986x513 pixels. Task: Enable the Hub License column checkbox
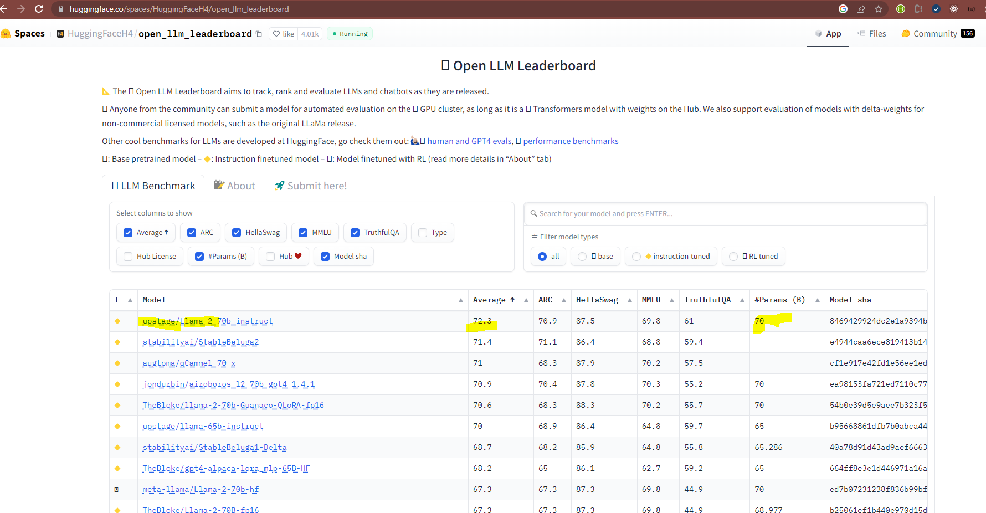128,256
